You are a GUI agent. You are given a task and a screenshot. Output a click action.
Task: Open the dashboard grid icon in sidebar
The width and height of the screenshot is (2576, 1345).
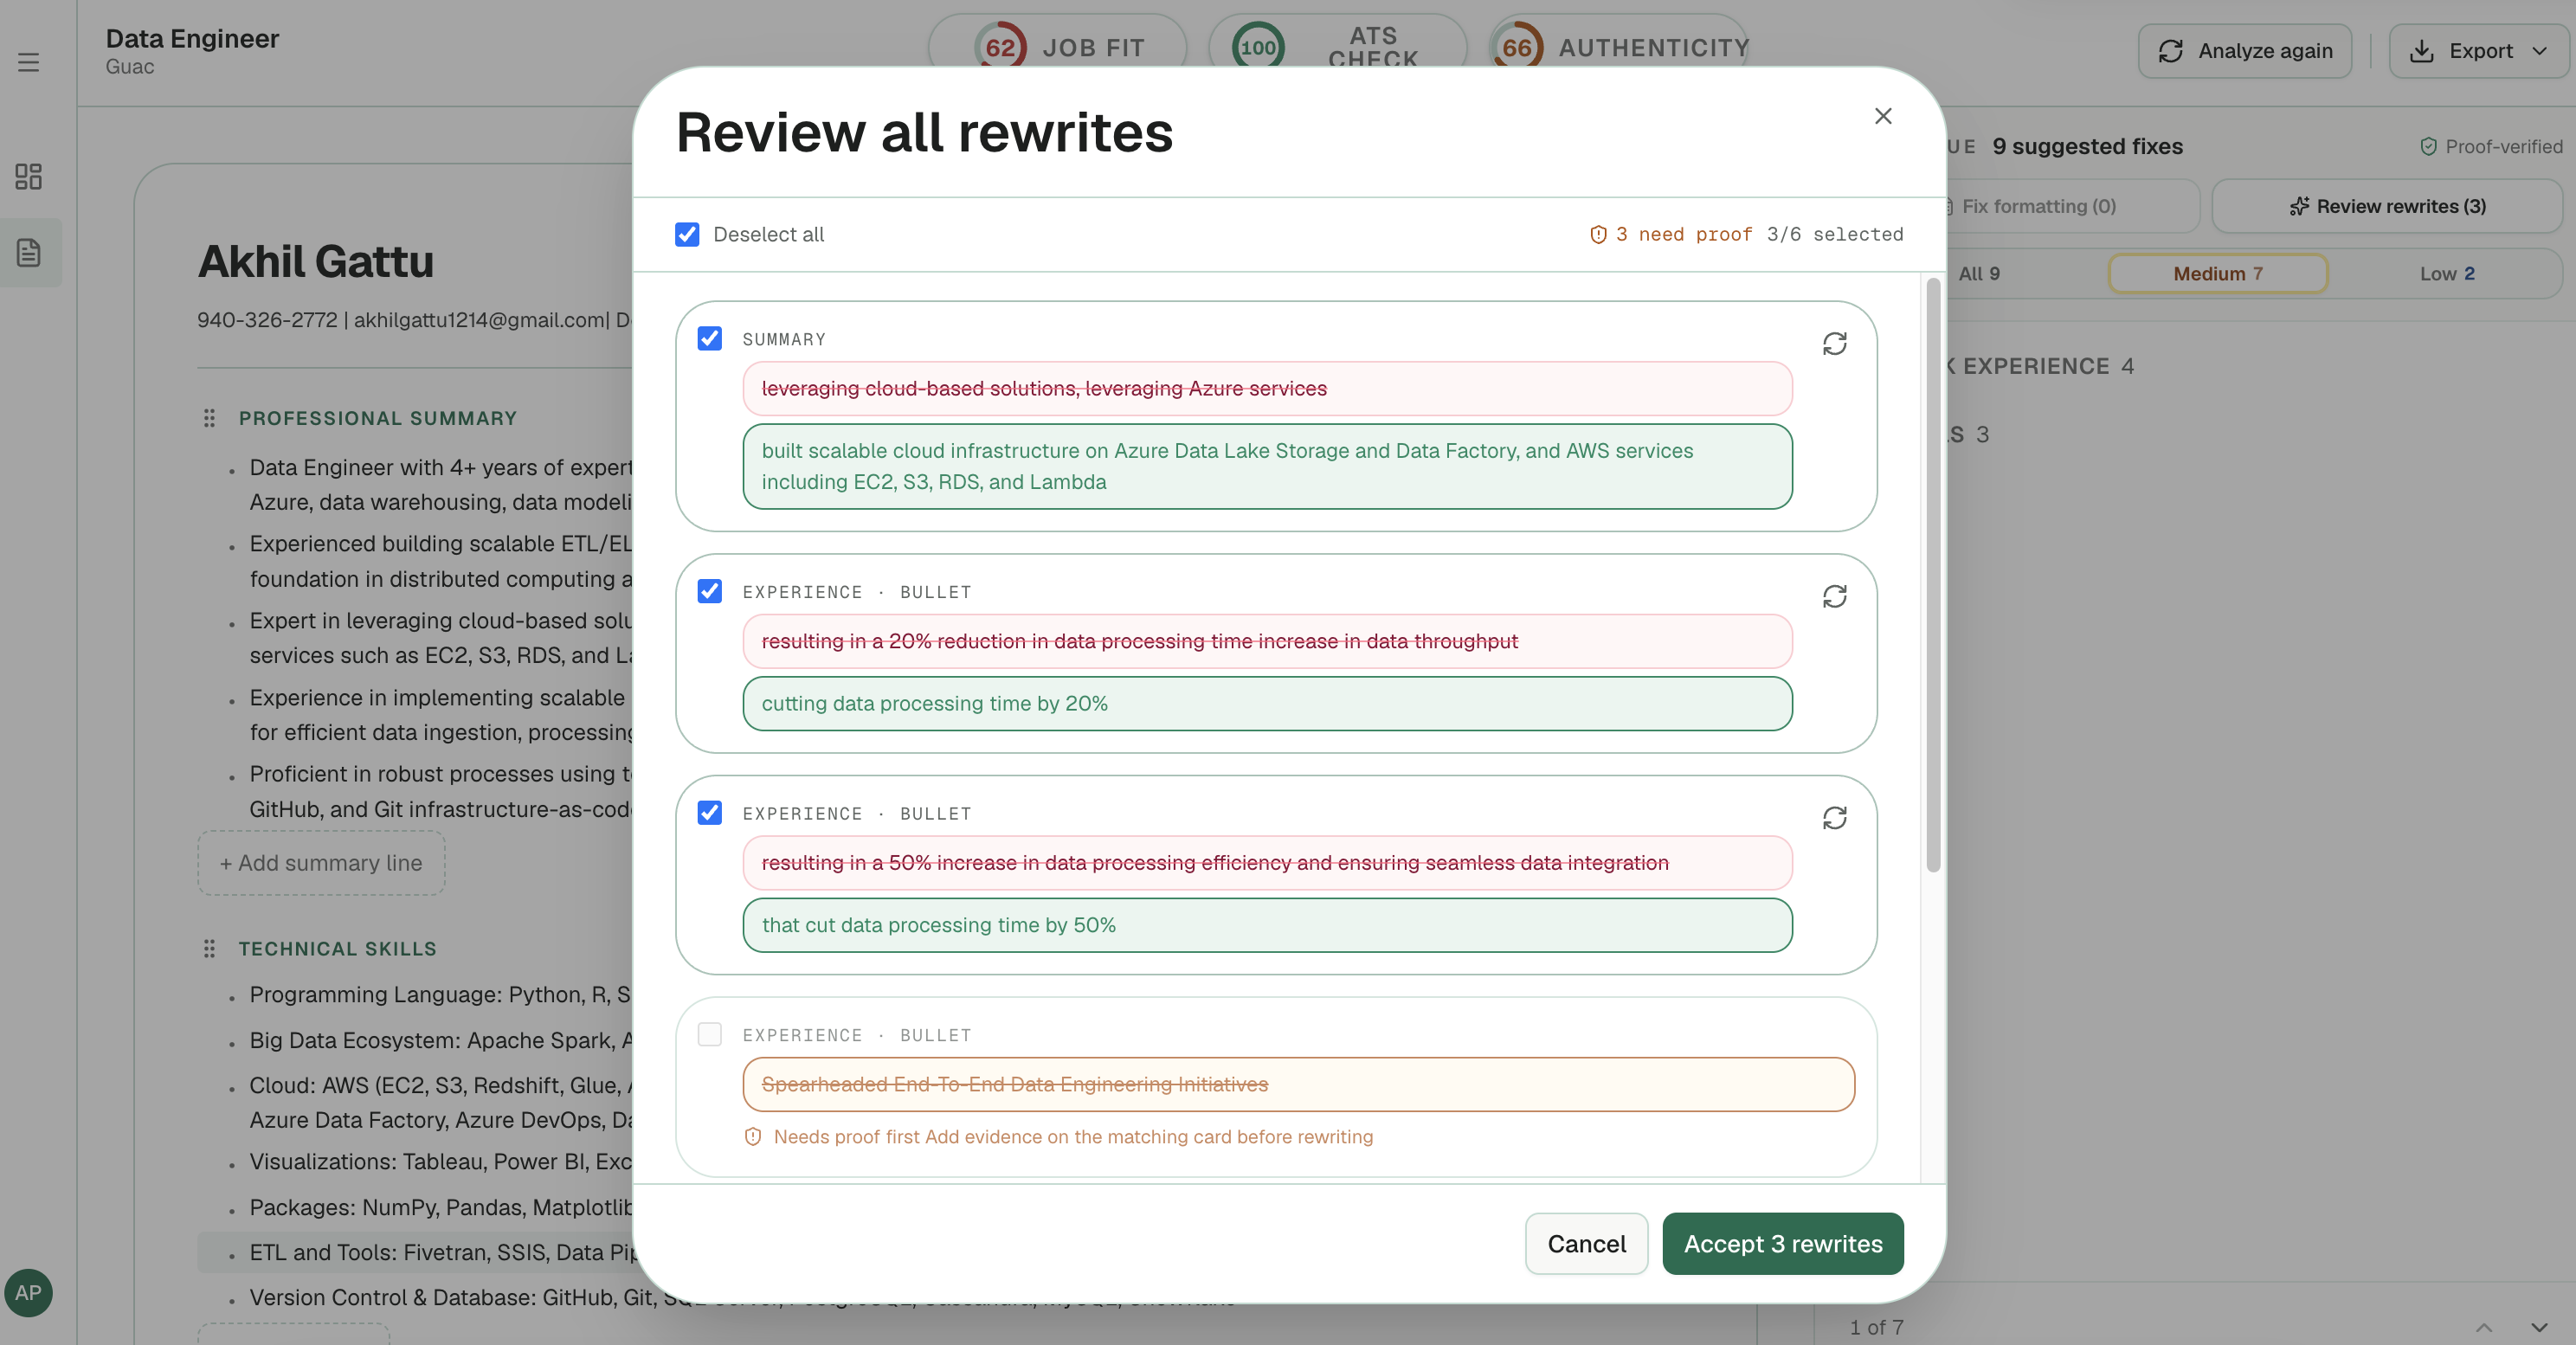click(x=28, y=176)
